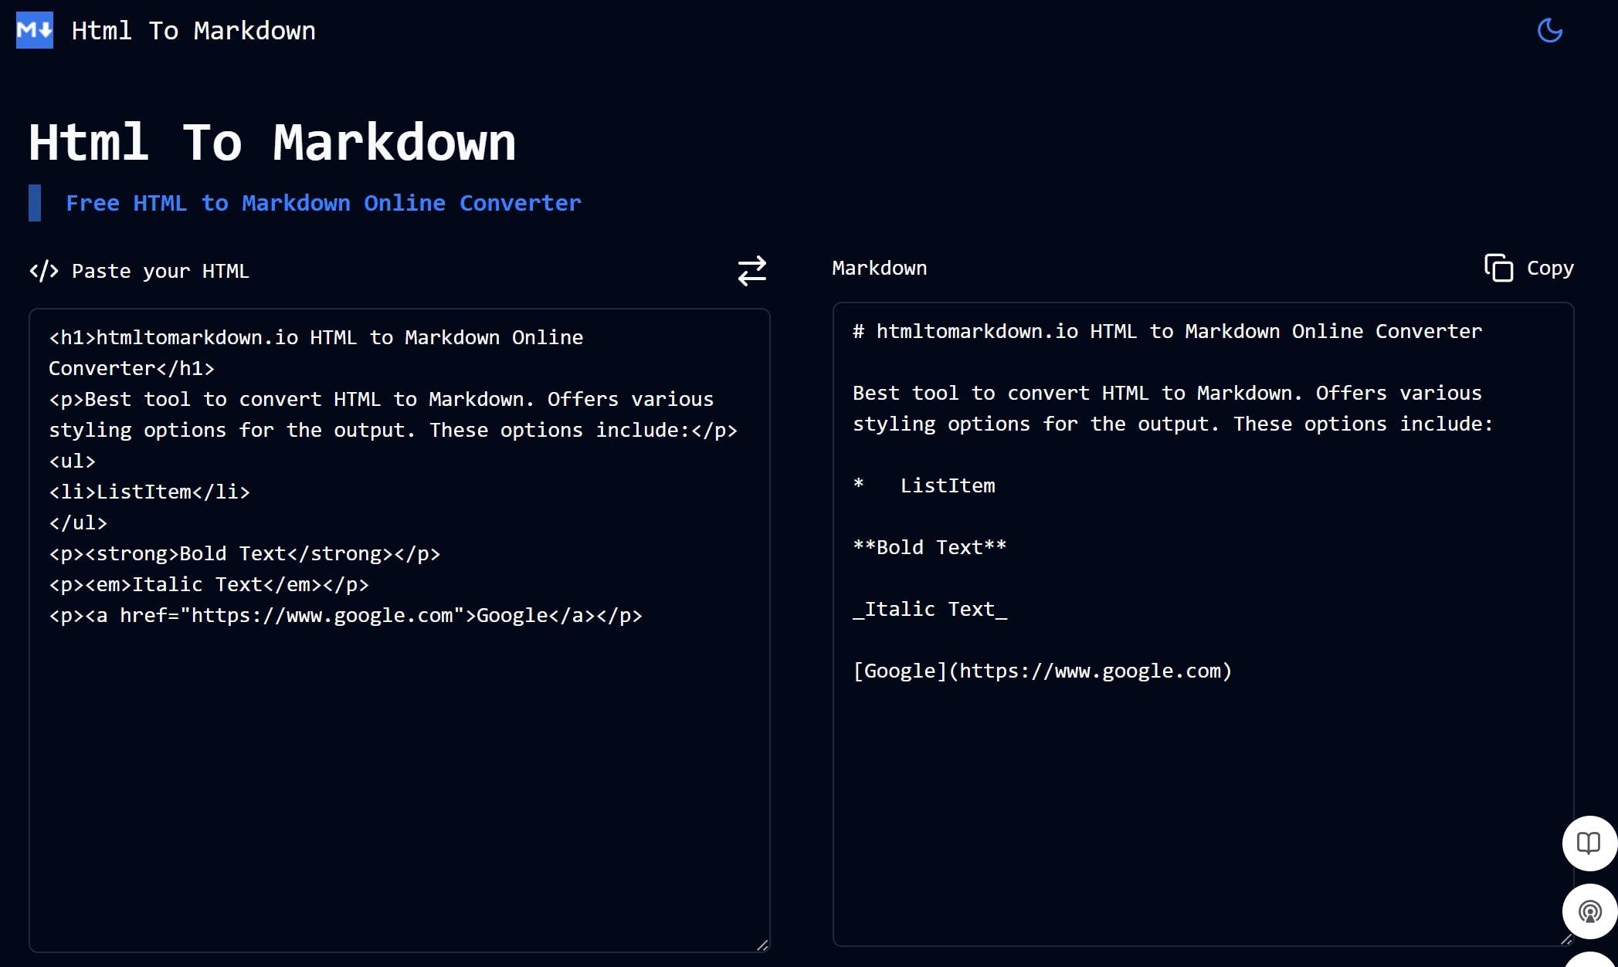Click the bidirectional arrows swap icon
1618x967 pixels.
752,269
